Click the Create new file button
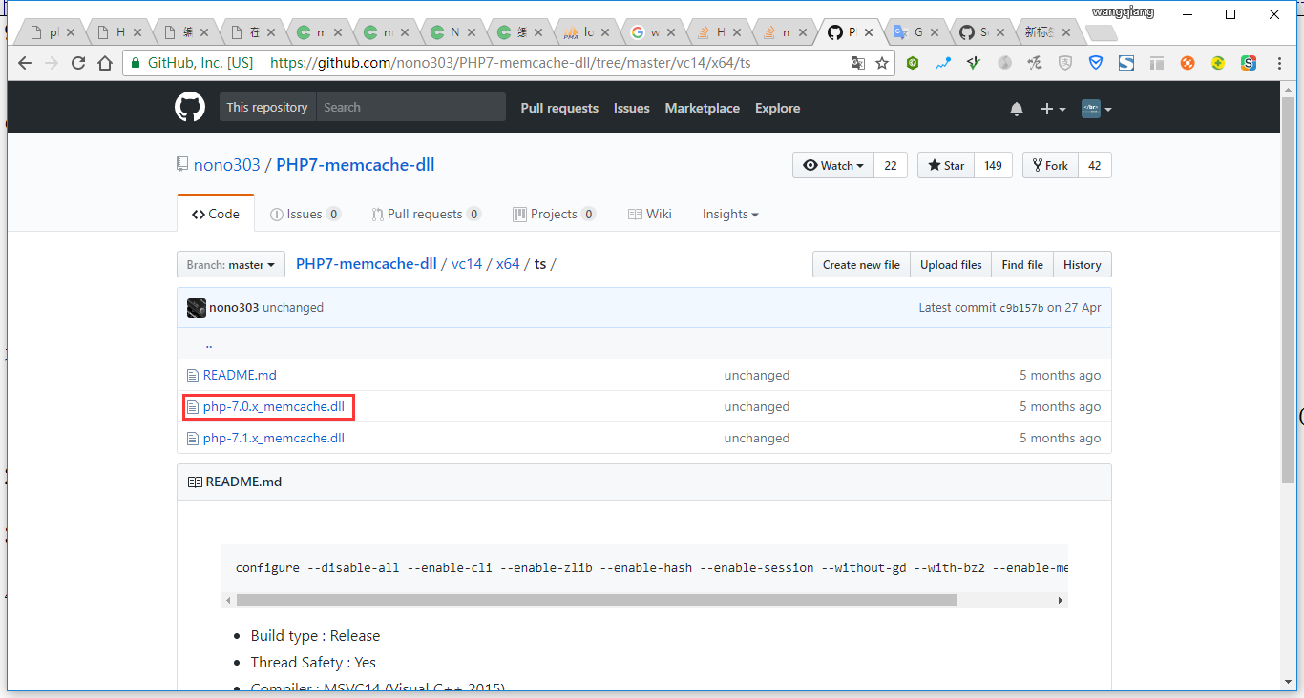This screenshot has height=698, width=1304. pos(861,265)
